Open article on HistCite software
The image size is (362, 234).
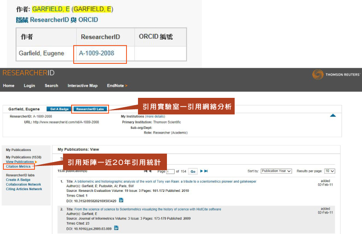click(x=148, y=209)
